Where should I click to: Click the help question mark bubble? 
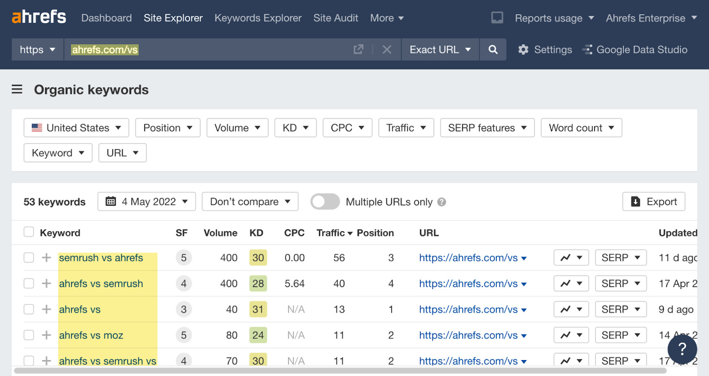(x=682, y=349)
